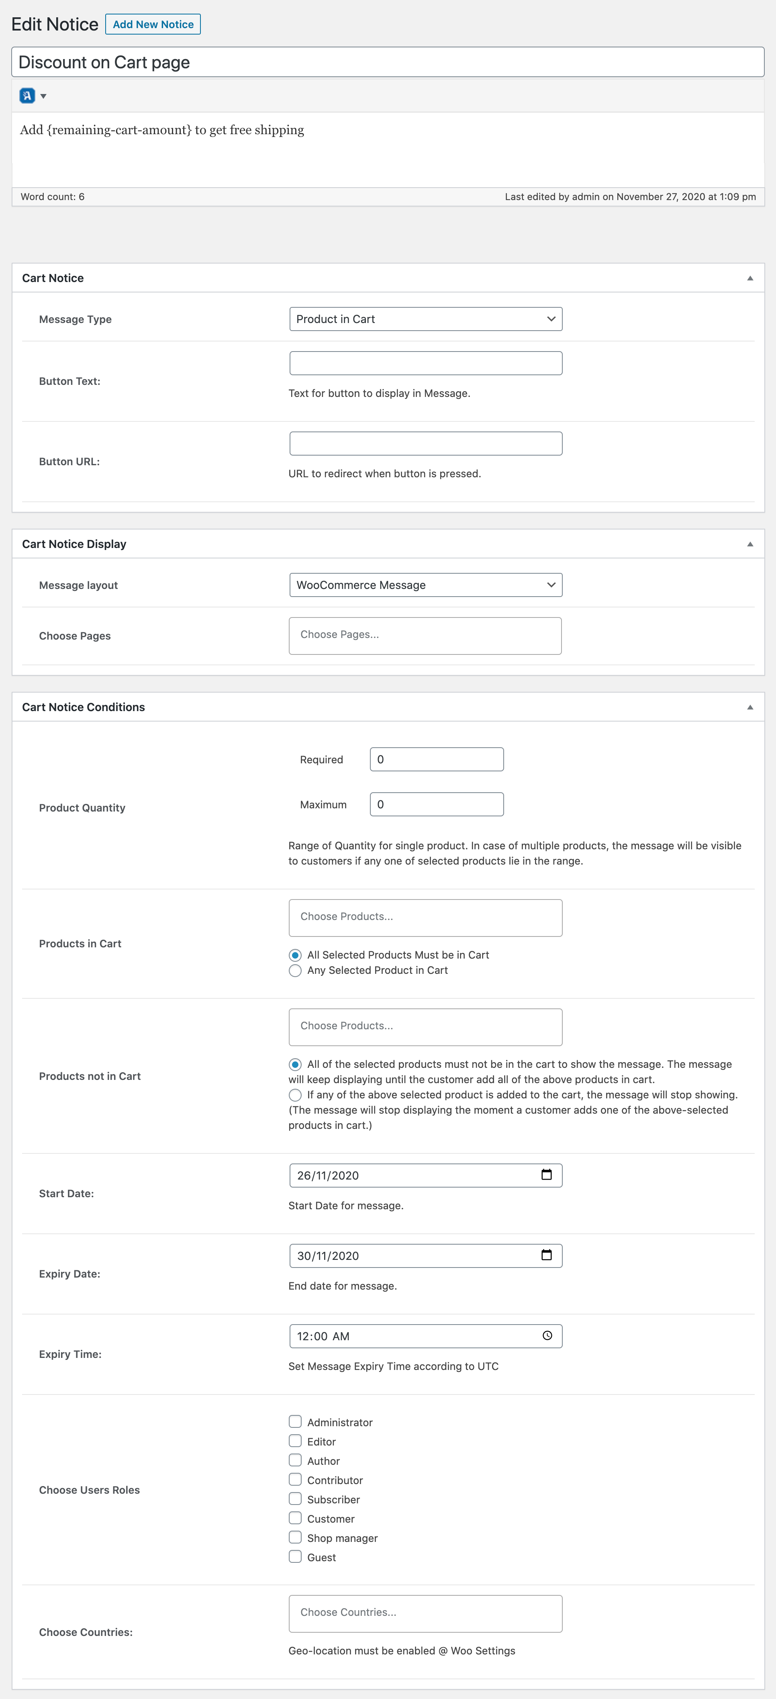Click the Add New Notice button
The height and width of the screenshot is (1699, 776).
[x=152, y=24]
